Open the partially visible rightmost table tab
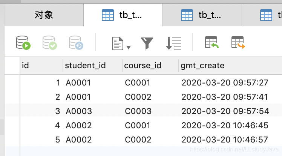The height and width of the screenshot is (156, 282). click(262, 15)
